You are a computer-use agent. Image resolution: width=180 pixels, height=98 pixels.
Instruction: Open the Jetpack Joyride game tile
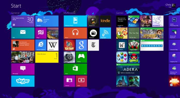152,33
